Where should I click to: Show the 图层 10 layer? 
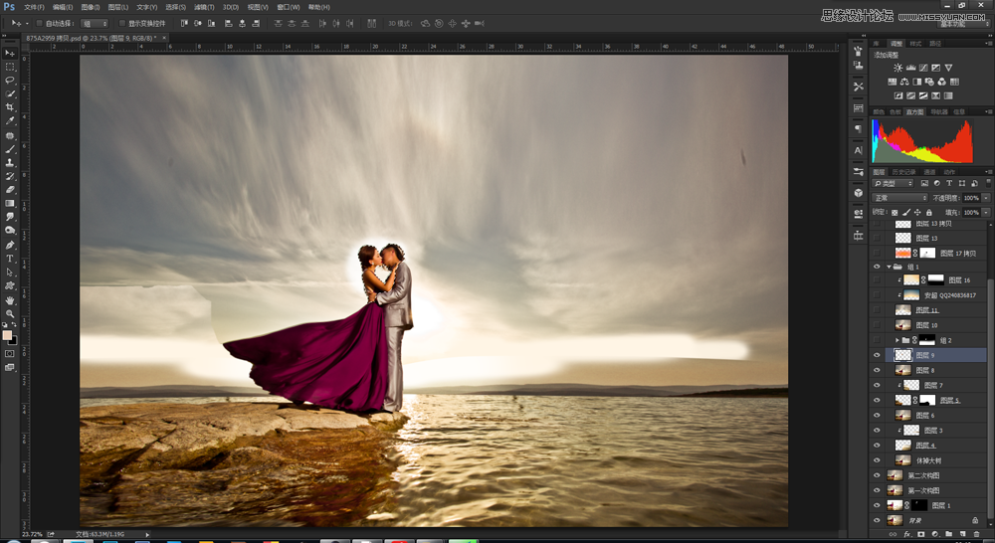click(877, 325)
